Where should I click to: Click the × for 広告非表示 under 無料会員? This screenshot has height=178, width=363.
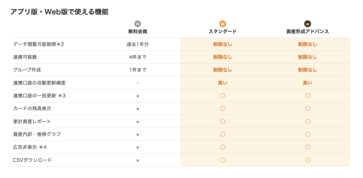(x=138, y=147)
